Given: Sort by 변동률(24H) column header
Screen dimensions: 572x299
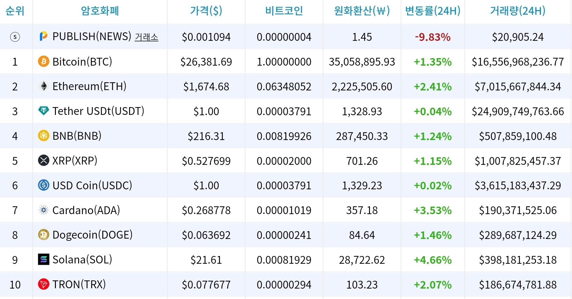Looking at the screenshot, I should coord(433,11).
